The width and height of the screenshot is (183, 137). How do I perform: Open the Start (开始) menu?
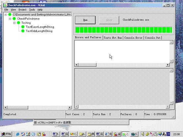pyautogui.click(x=6, y=134)
